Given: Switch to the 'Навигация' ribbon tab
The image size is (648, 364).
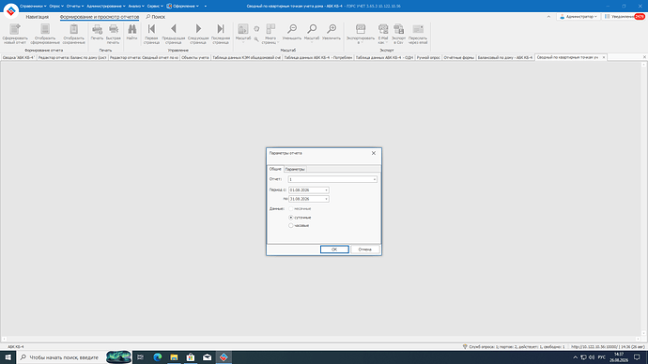Looking at the screenshot, I should (38, 17).
